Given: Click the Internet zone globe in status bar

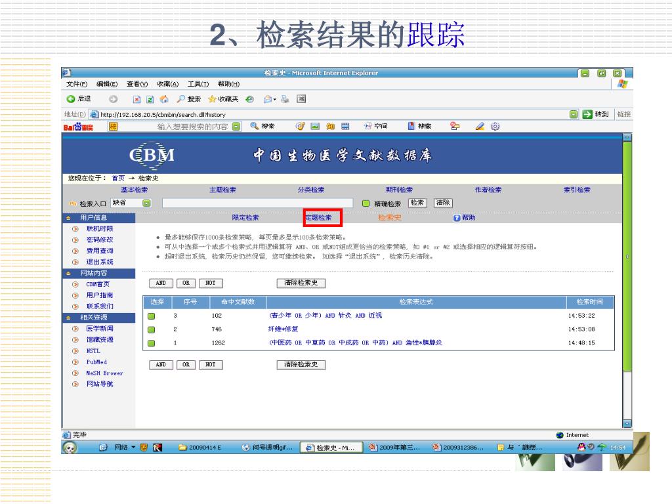Looking at the screenshot, I should (x=560, y=435).
